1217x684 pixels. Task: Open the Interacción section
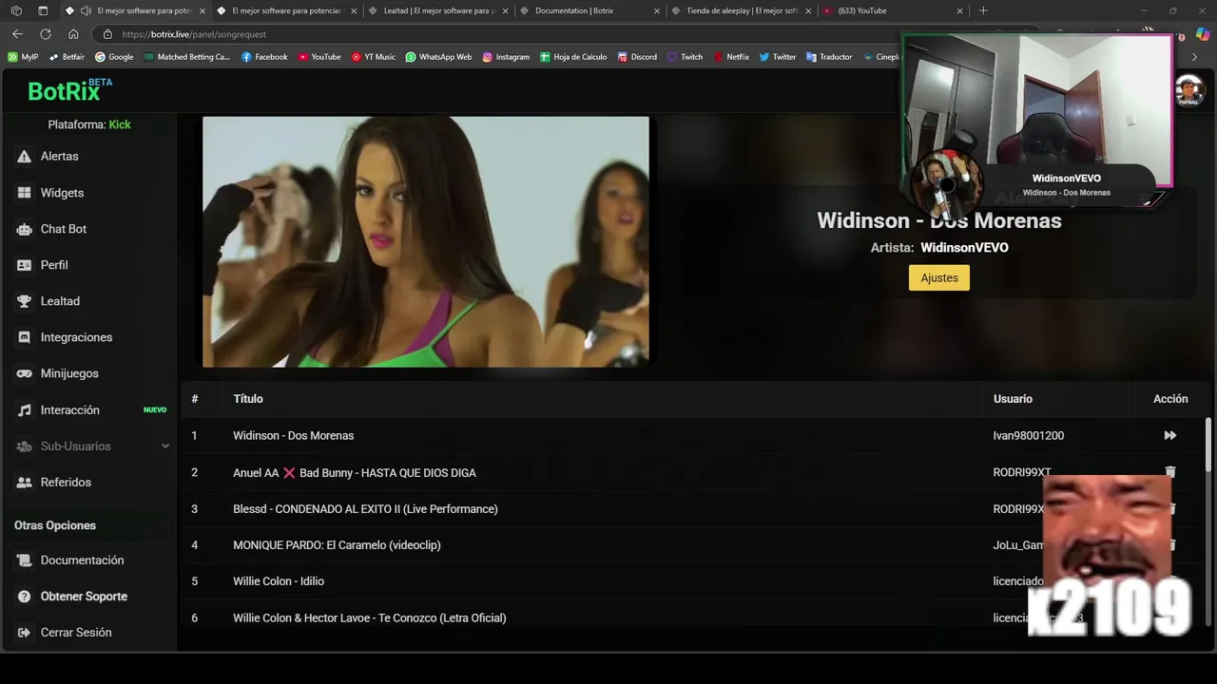pyautogui.click(x=69, y=410)
